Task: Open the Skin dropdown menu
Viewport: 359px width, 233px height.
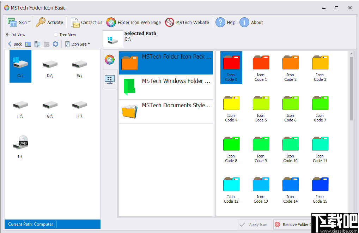Action: (x=19, y=23)
